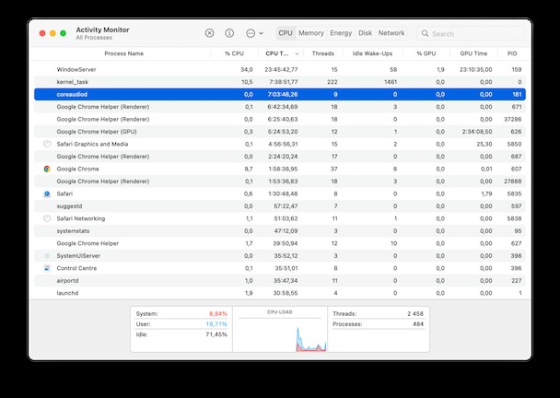Select Google Chrome Helper (Renderer) PID 37286
This screenshot has height=398, width=560.
click(280, 120)
